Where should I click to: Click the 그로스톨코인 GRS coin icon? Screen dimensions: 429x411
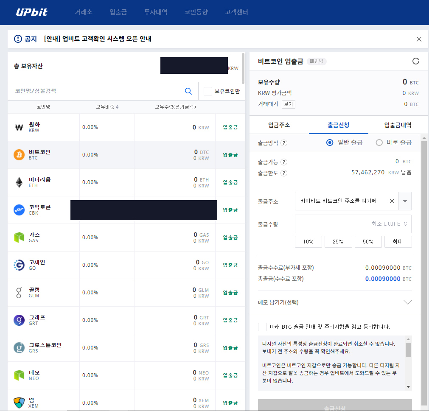pos(19,348)
